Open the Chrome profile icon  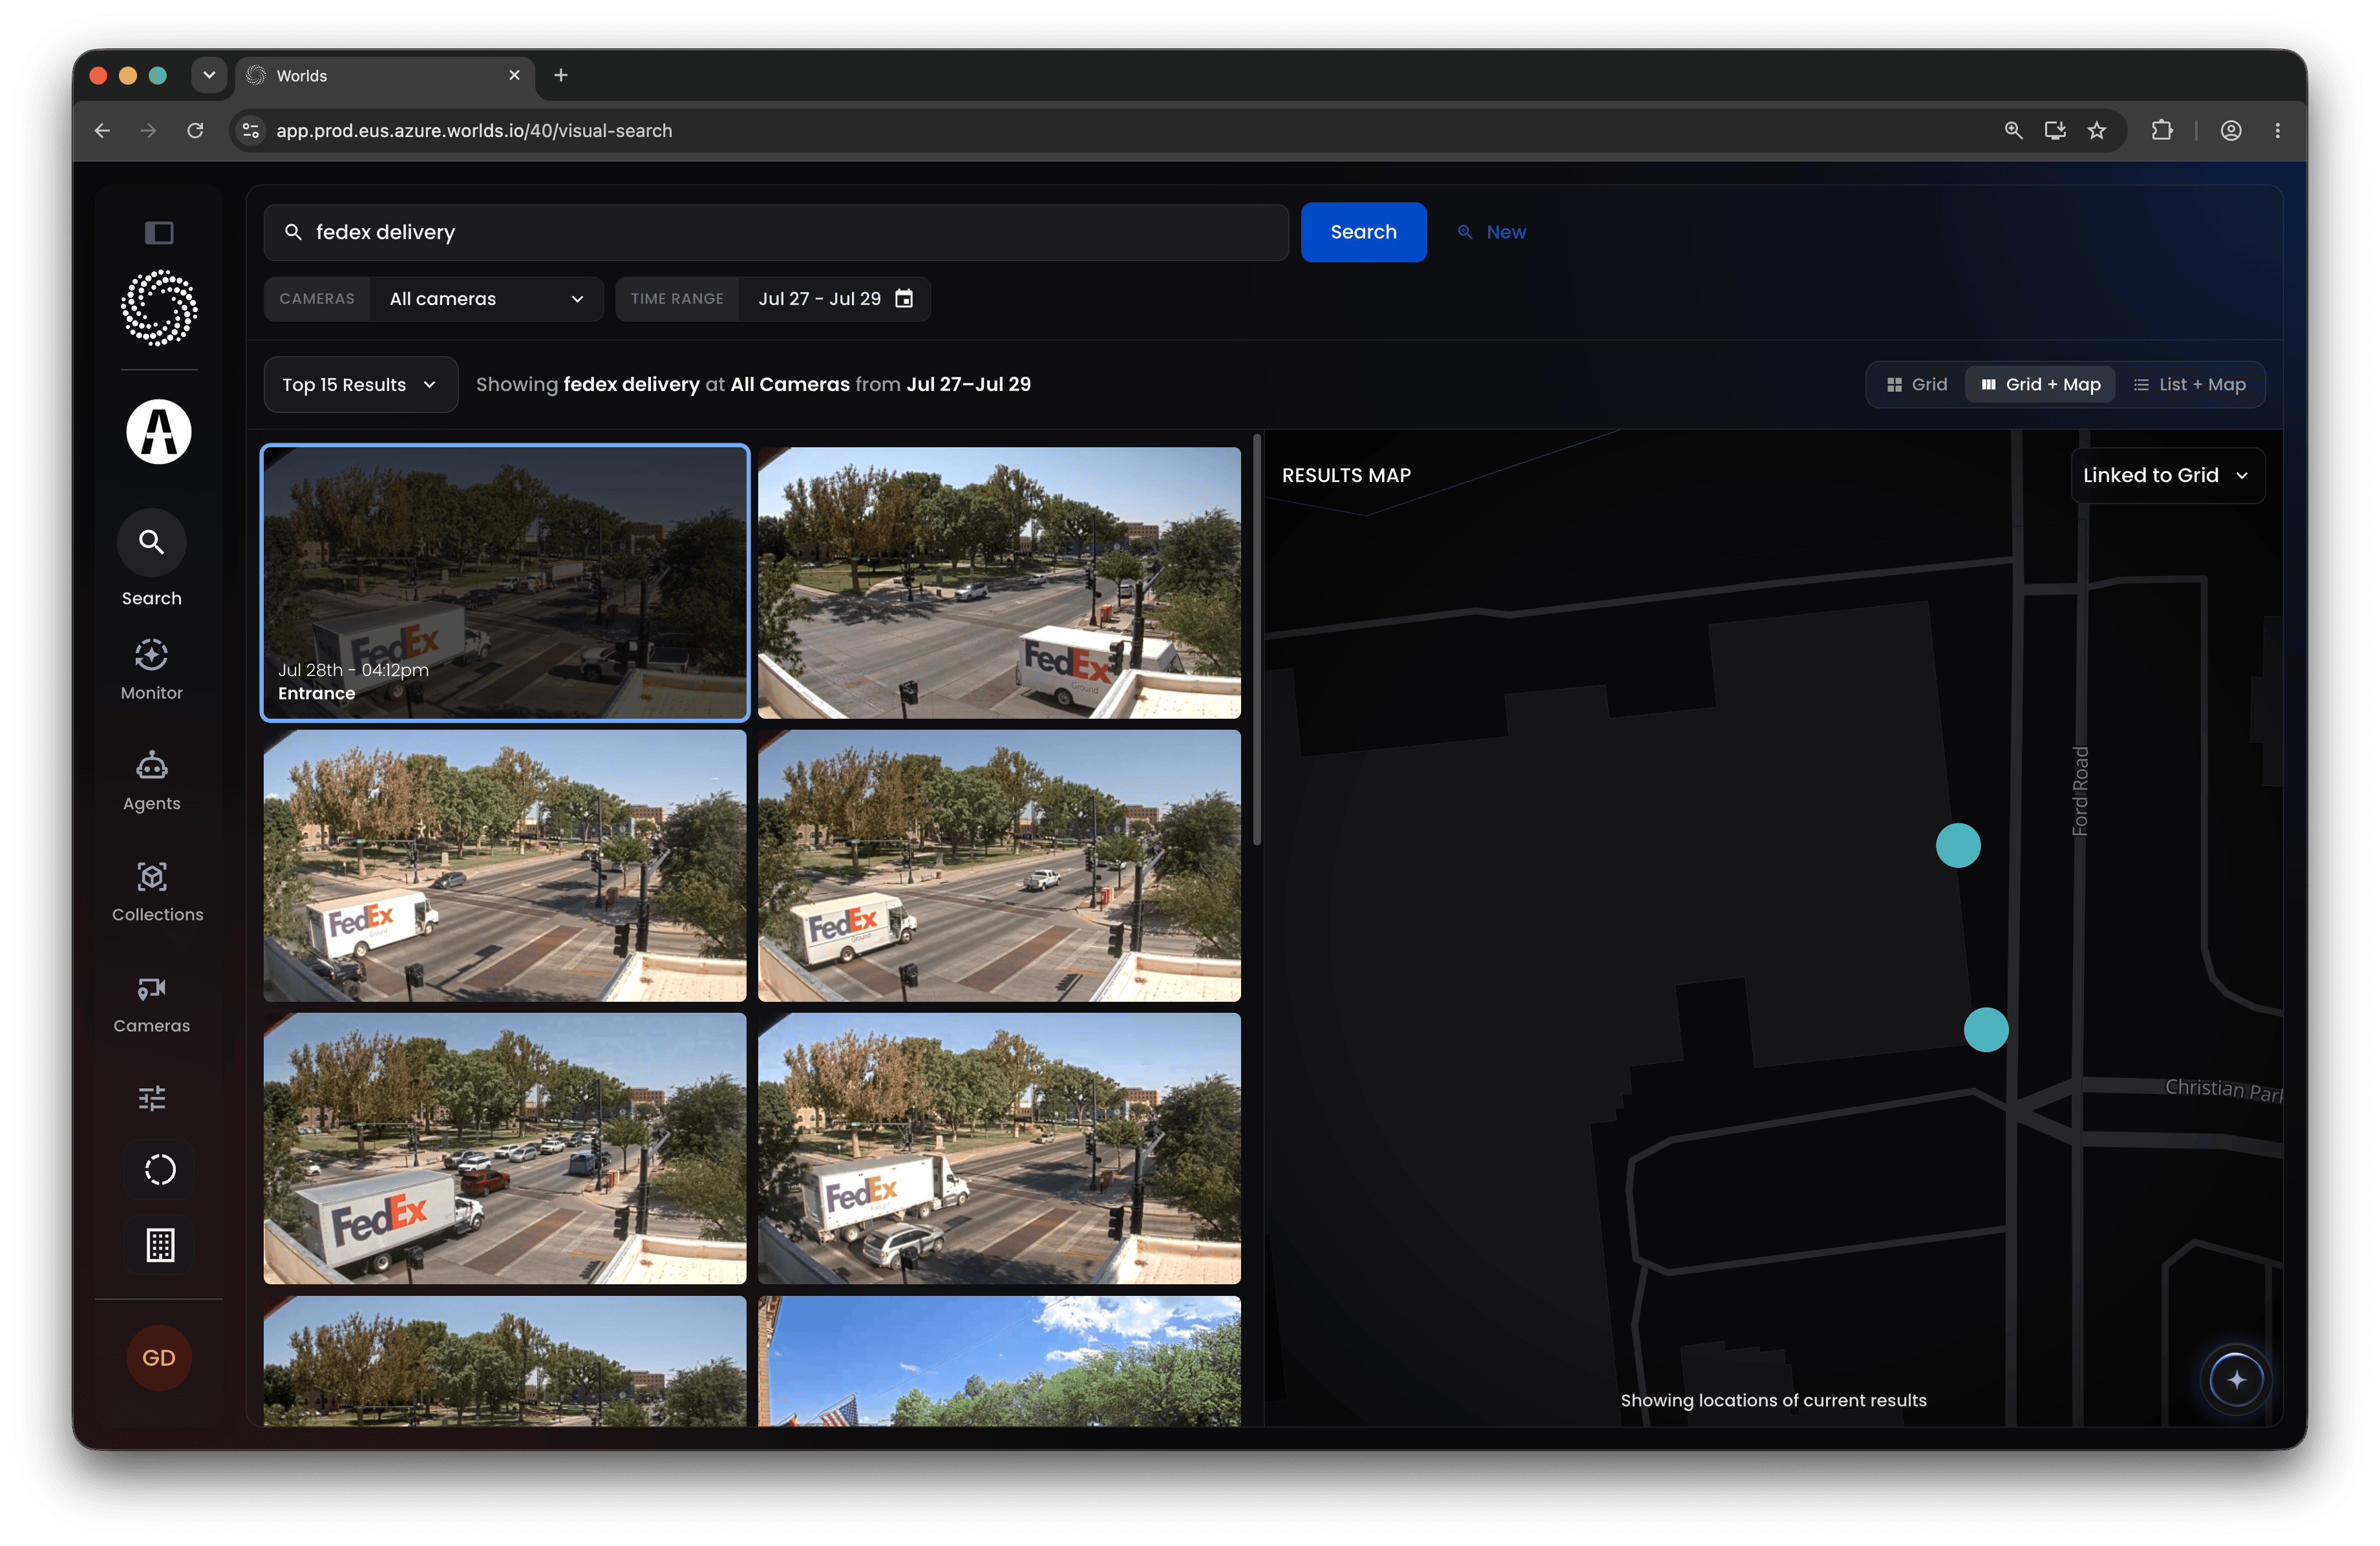(x=2231, y=131)
